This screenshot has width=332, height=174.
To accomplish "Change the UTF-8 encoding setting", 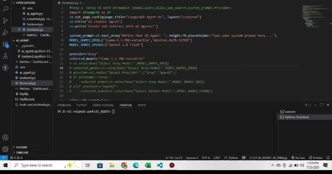I will [x=206, y=158].
